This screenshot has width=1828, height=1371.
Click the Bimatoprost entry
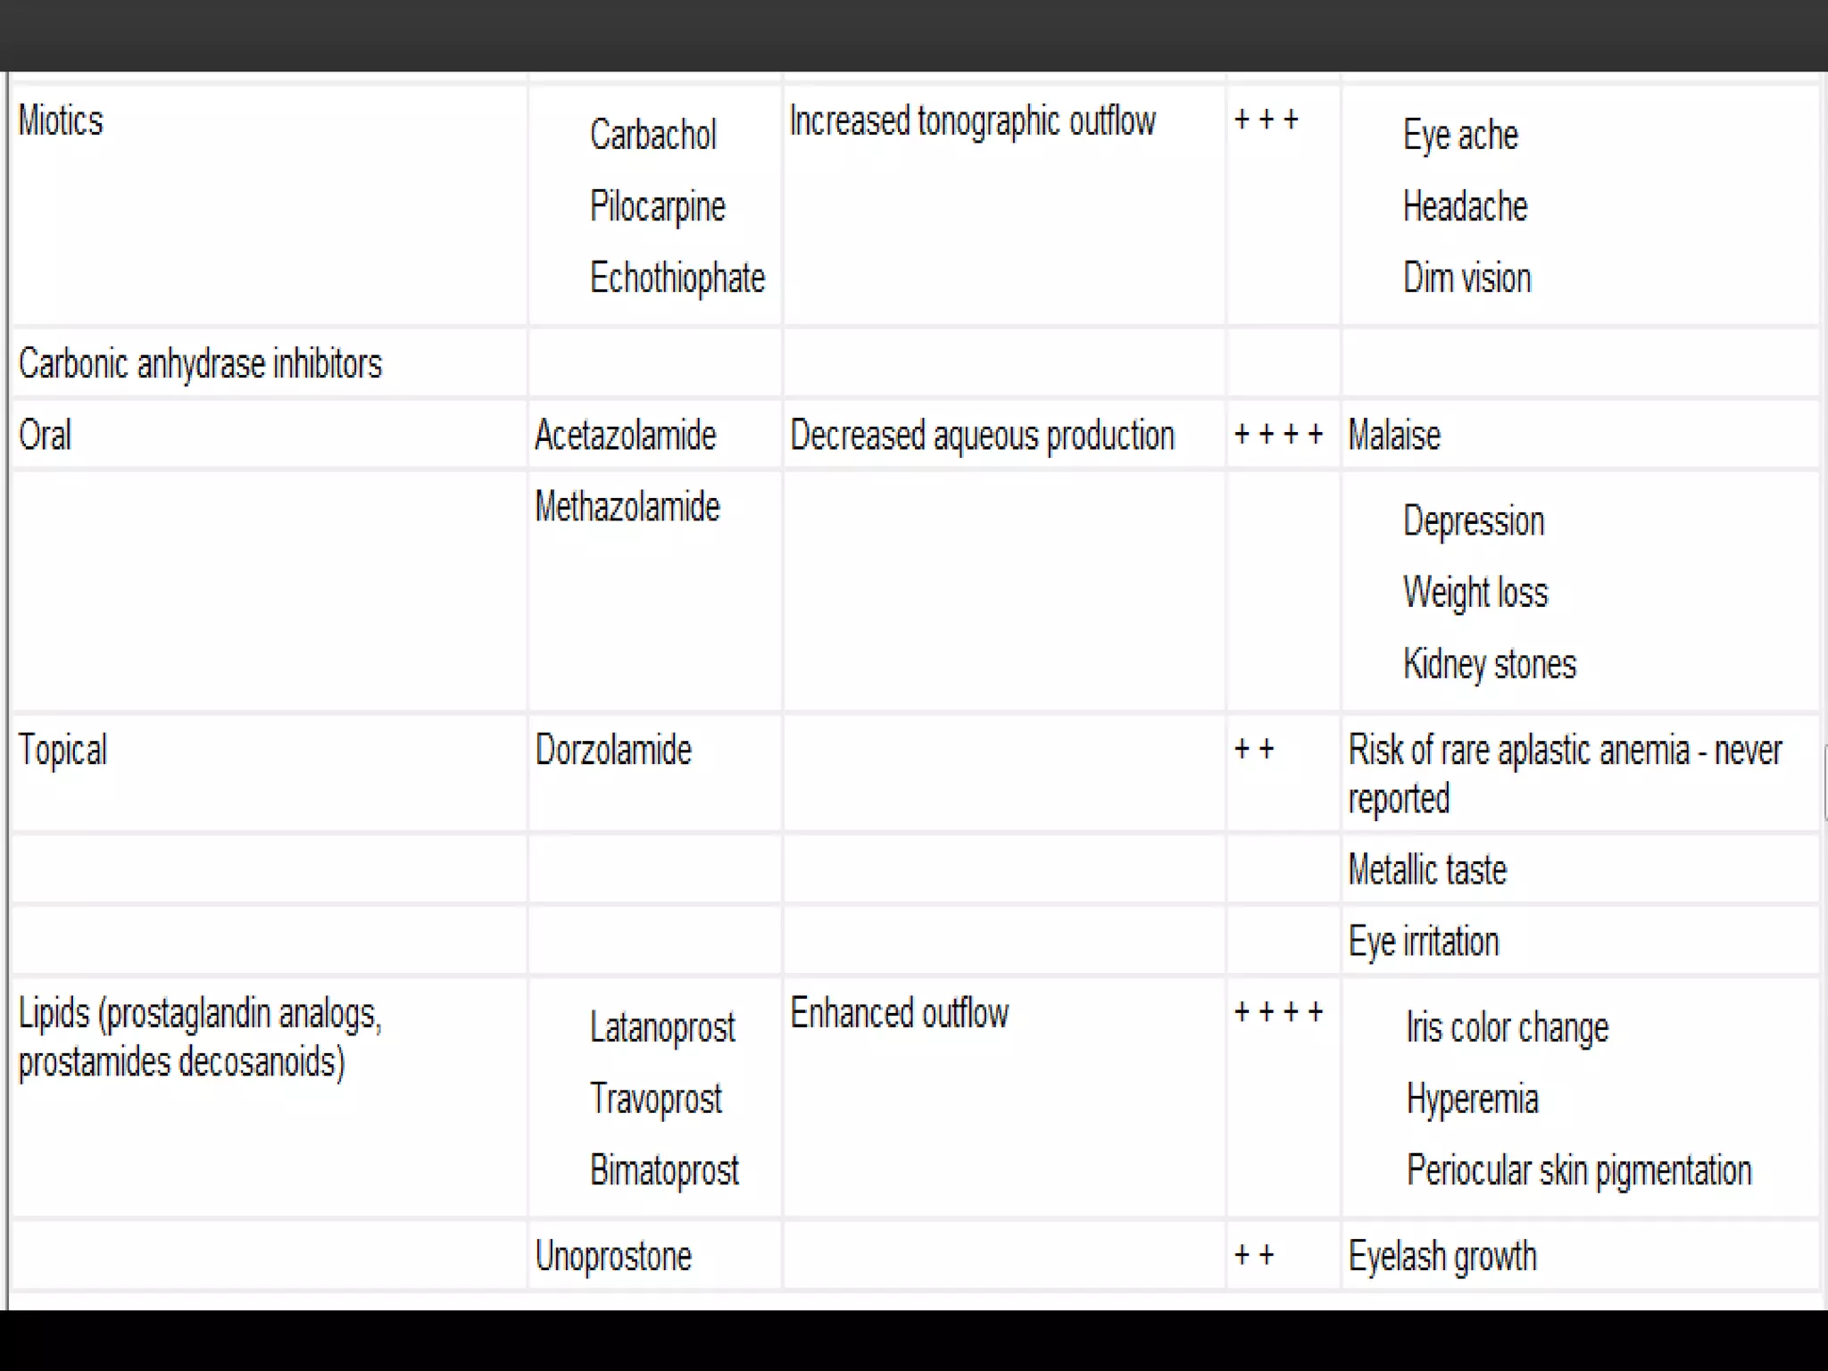pyautogui.click(x=664, y=1170)
